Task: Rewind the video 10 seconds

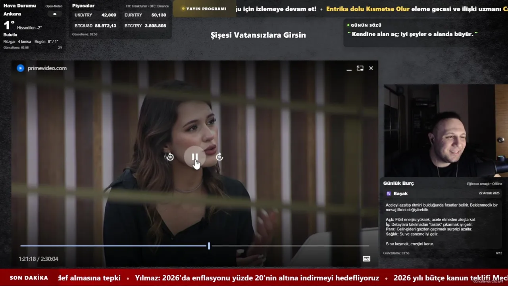Action: [170, 157]
